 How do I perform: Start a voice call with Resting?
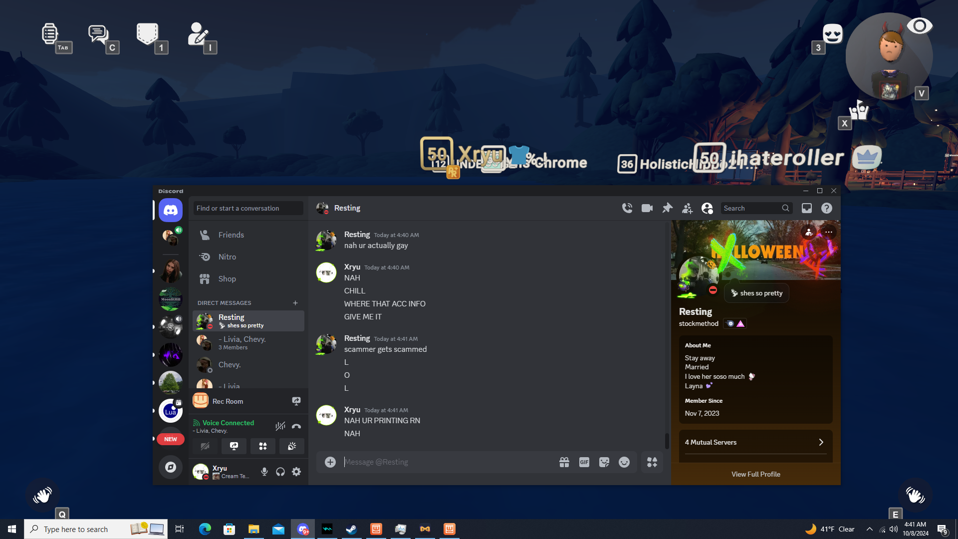[x=627, y=208]
